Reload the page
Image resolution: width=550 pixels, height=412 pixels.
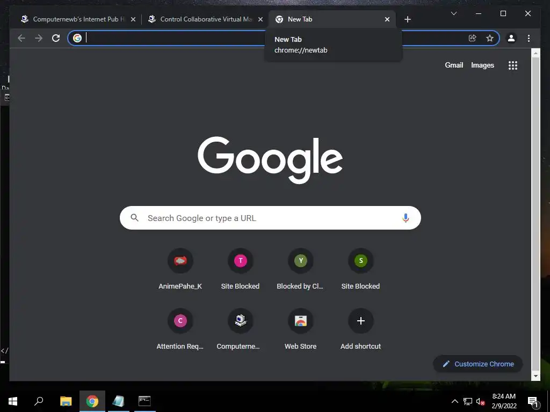point(56,38)
